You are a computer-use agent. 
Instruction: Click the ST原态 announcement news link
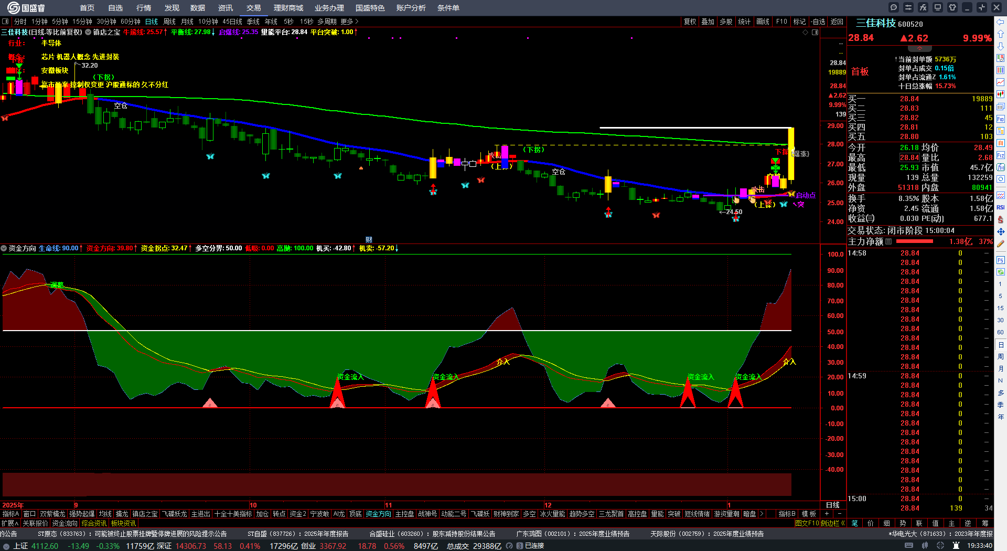coord(132,534)
